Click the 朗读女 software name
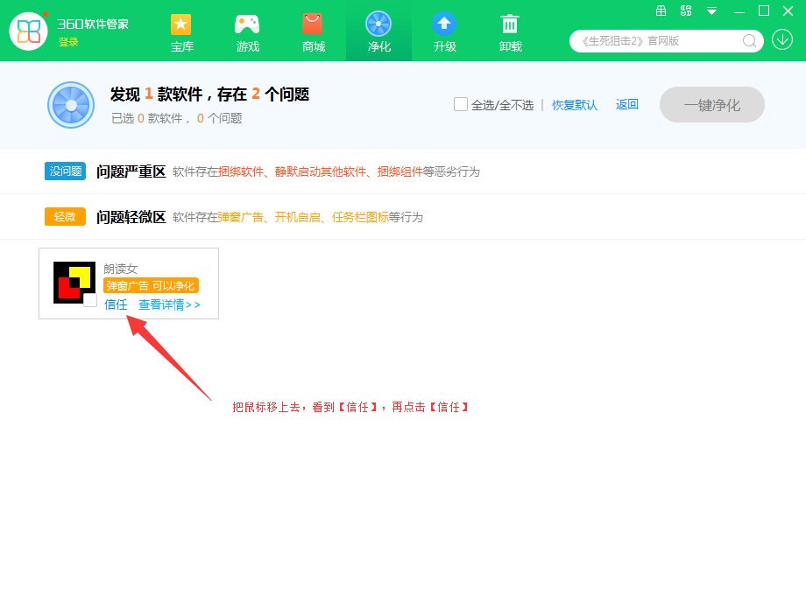 (121, 269)
